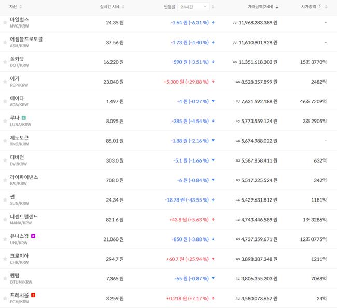Image resolution: width=337 pixels, height=308 pixels.
Task: Open the 크로미아 CHR asset
Action: click(x=20, y=256)
